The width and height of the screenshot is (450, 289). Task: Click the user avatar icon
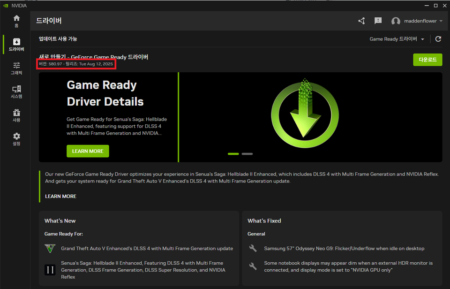pyautogui.click(x=396, y=21)
